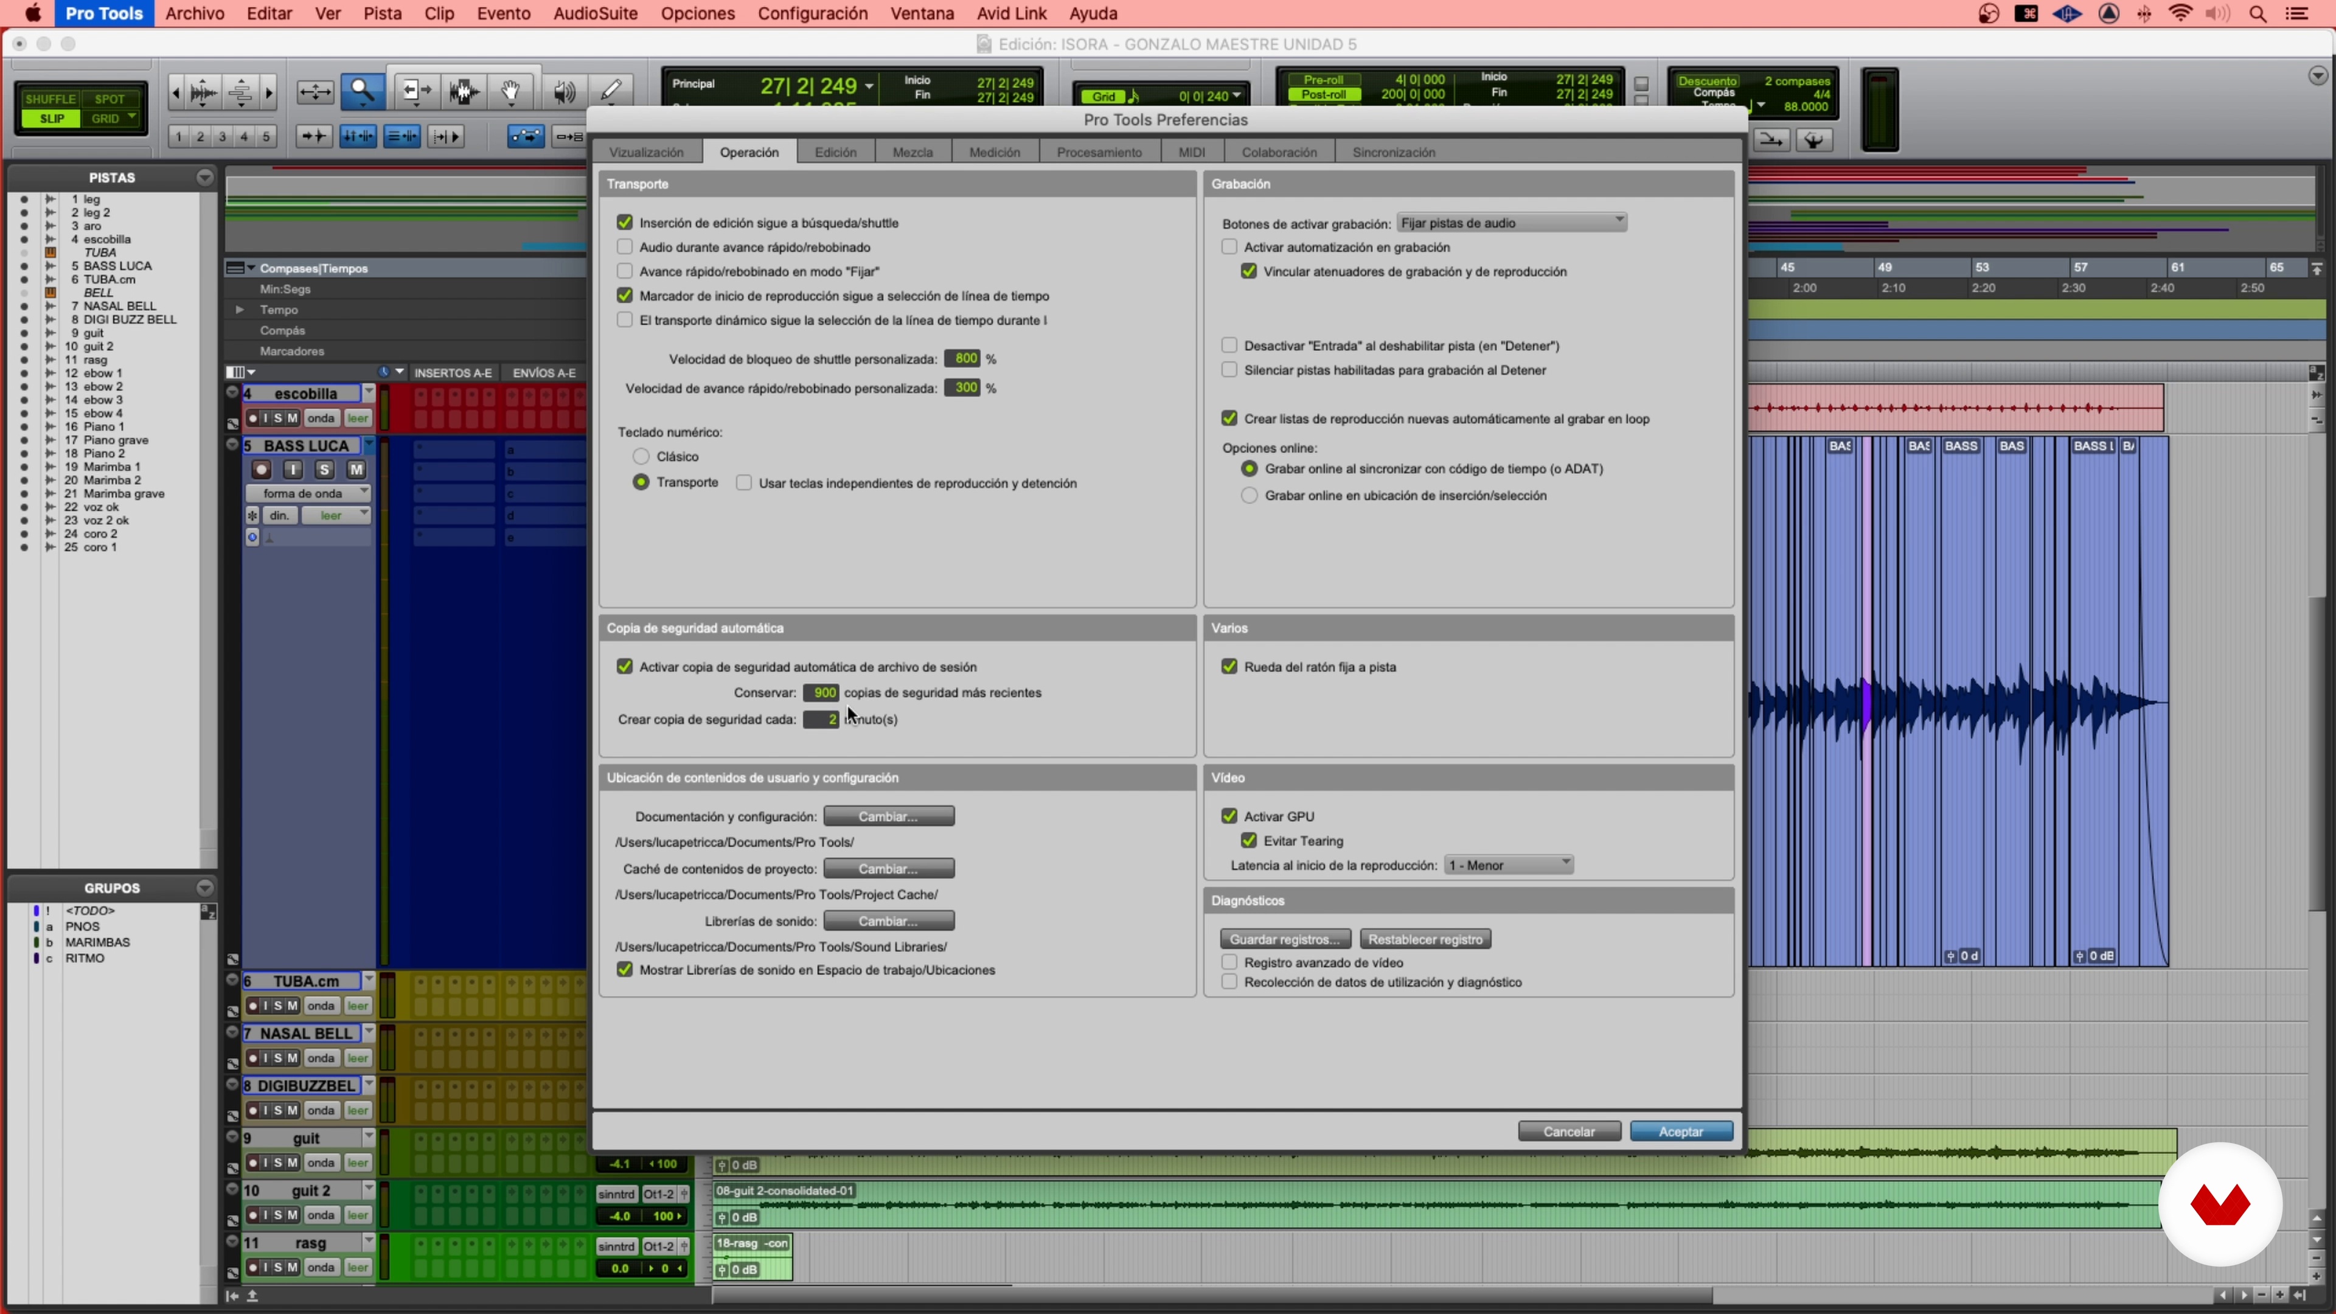Open the leer automation mode selector on BASS LUCA

coord(336,515)
